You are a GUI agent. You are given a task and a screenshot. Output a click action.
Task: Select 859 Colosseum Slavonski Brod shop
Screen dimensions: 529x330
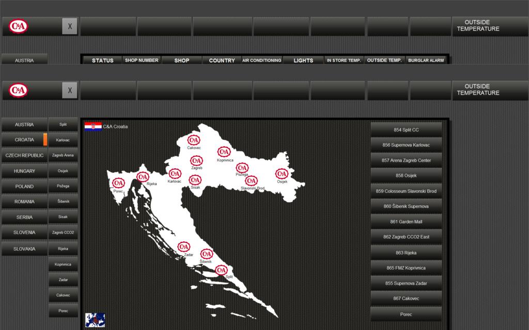(x=406, y=191)
